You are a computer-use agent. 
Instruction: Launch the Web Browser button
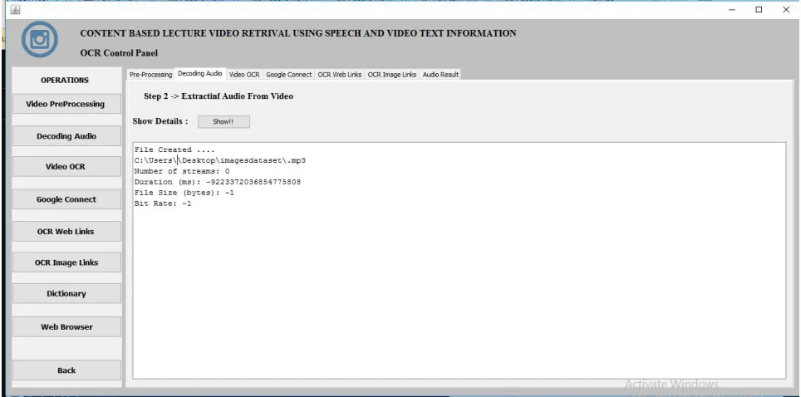66,327
